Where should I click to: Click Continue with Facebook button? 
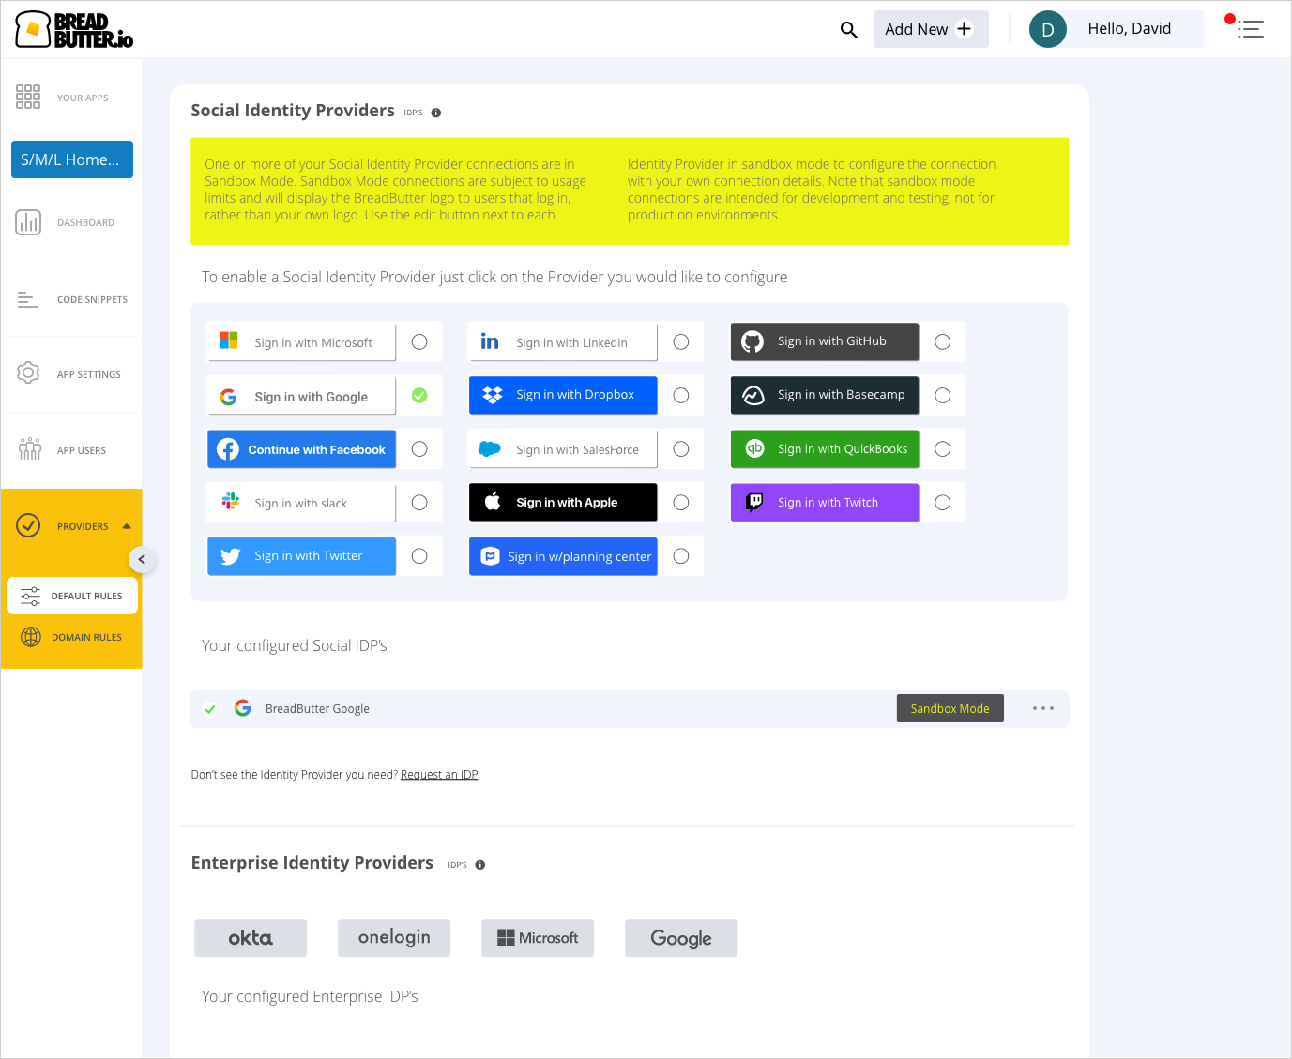[x=301, y=449]
